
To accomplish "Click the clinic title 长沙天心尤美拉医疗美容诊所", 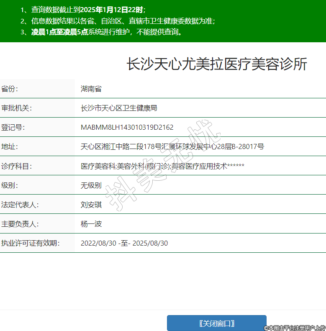I will click(217, 64).
